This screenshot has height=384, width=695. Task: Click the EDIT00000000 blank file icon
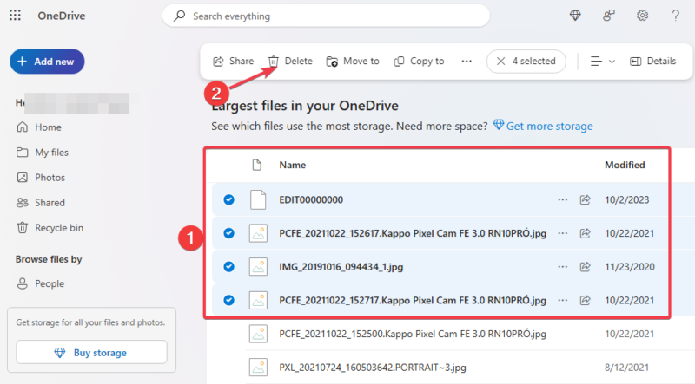pyautogui.click(x=258, y=199)
